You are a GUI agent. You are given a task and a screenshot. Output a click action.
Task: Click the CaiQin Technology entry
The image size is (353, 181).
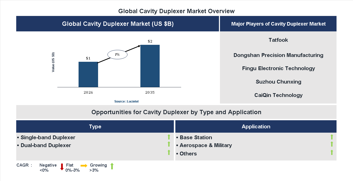coord(278,95)
